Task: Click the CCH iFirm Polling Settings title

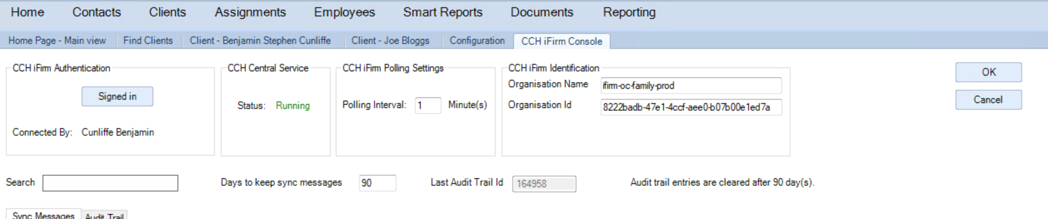Action: pos(393,68)
